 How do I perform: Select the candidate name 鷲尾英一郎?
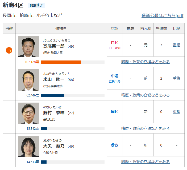click(54, 46)
